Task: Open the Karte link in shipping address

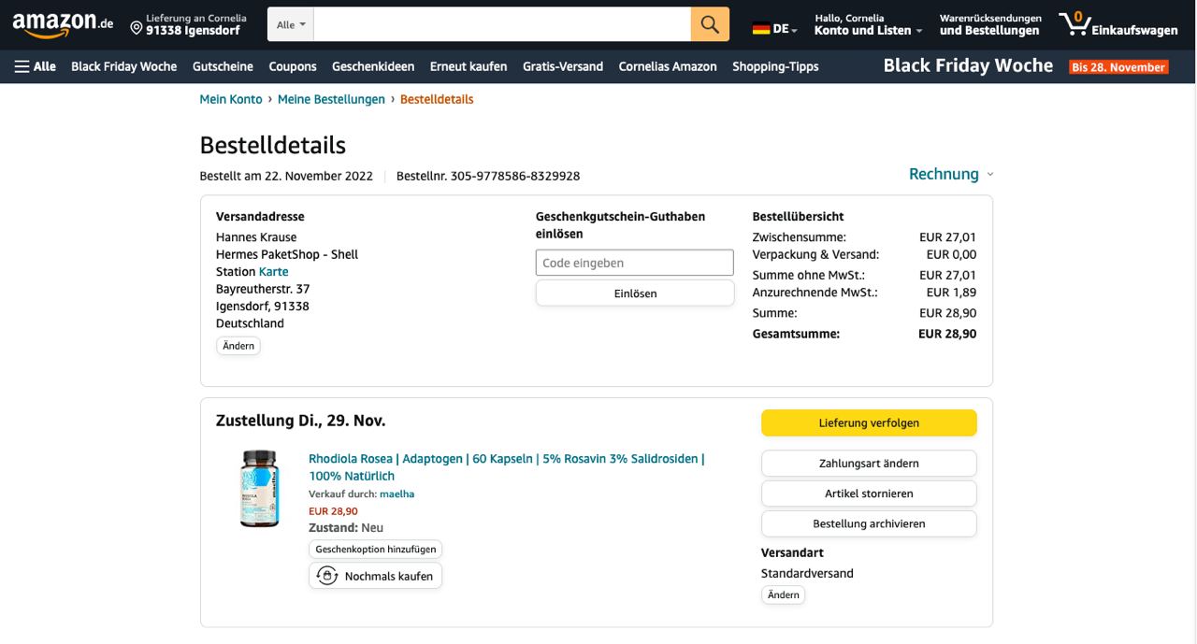Action: coord(273,272)
